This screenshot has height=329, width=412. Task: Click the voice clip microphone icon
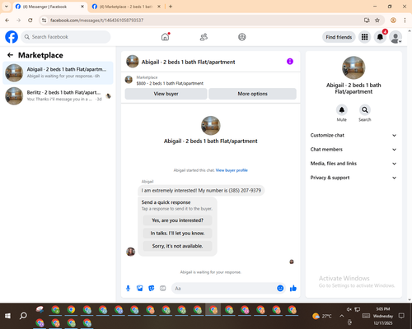pyautogui.click(x=128, y=288)
